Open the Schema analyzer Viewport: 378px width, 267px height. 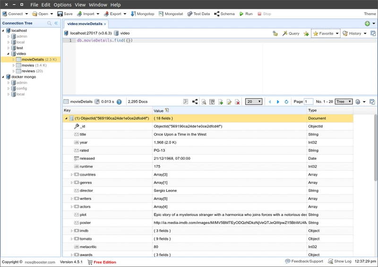coord(224,14)
